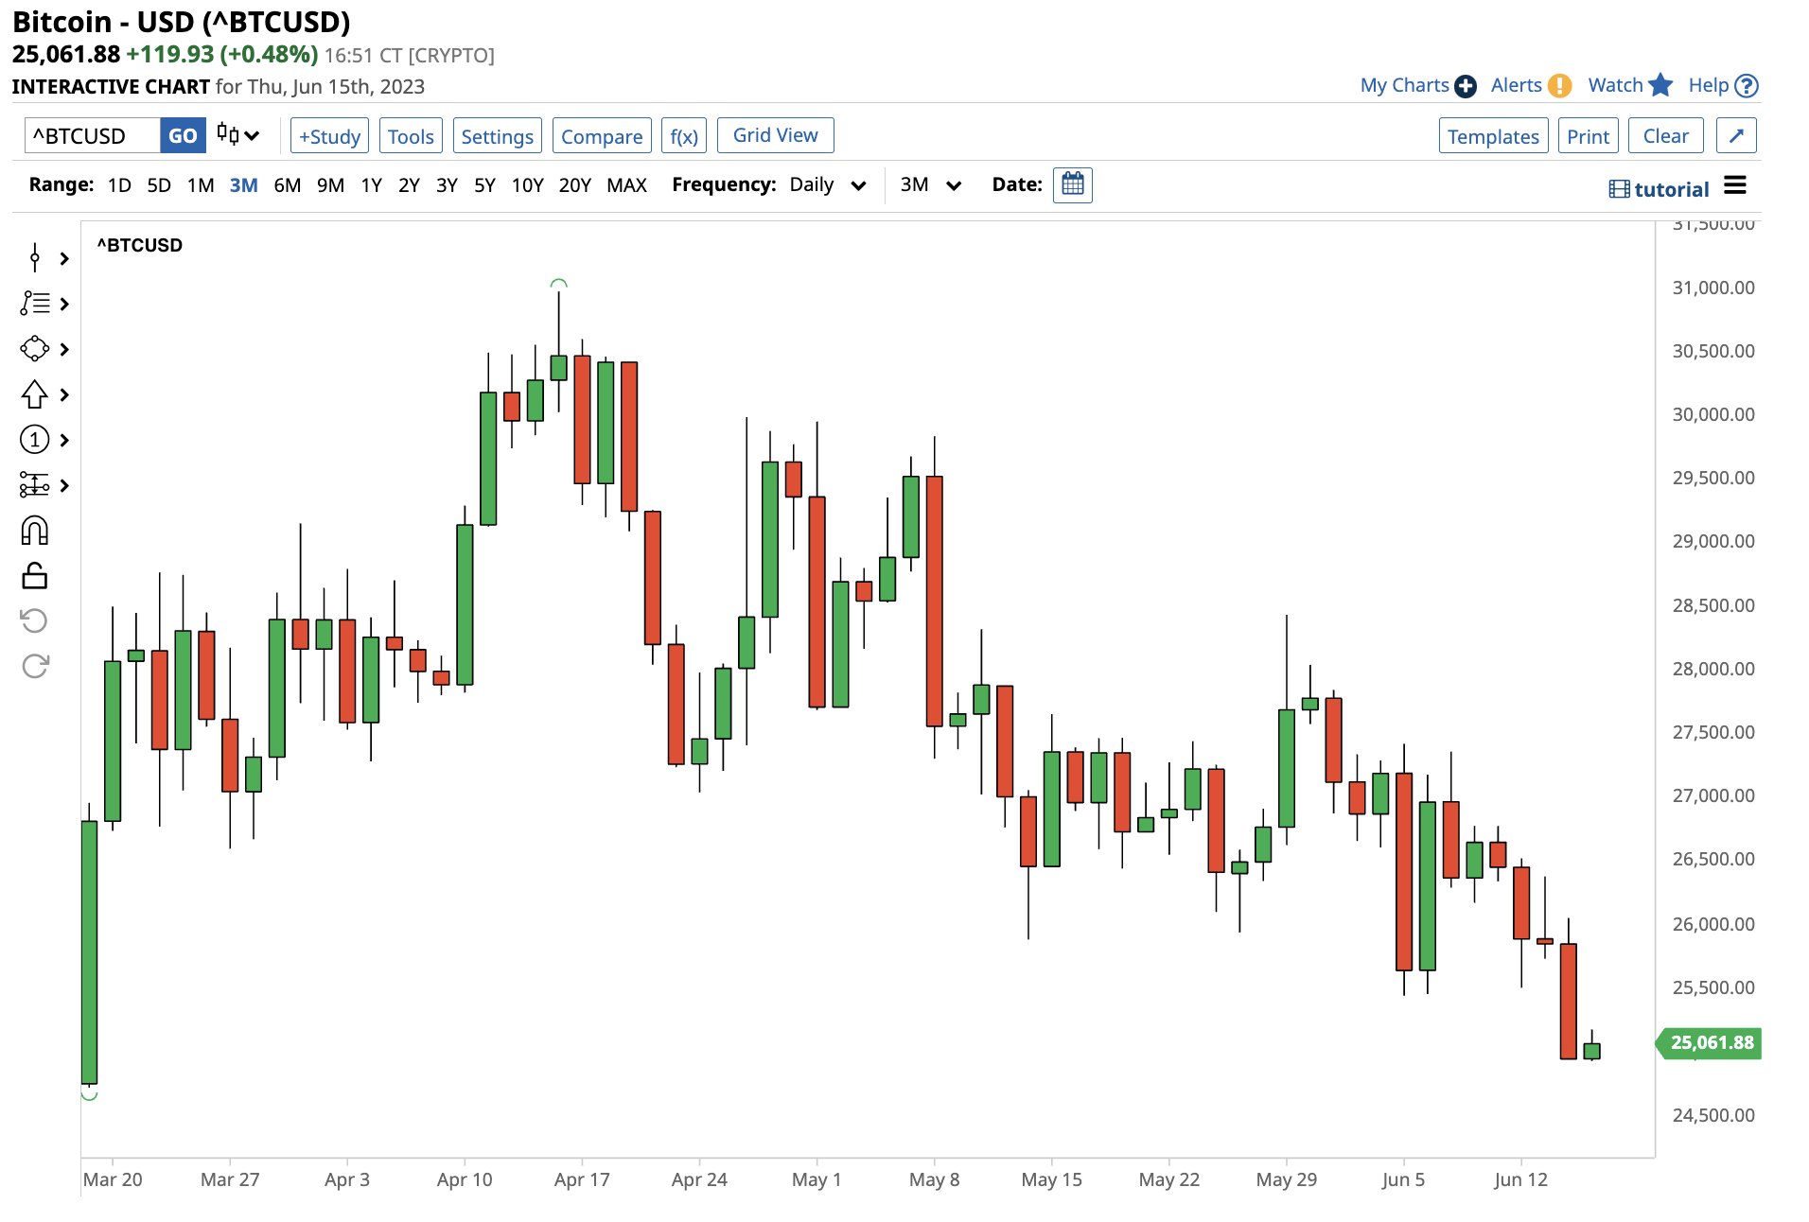
Task: Select the polygon shape drawing tool
Action: point(35,349)
